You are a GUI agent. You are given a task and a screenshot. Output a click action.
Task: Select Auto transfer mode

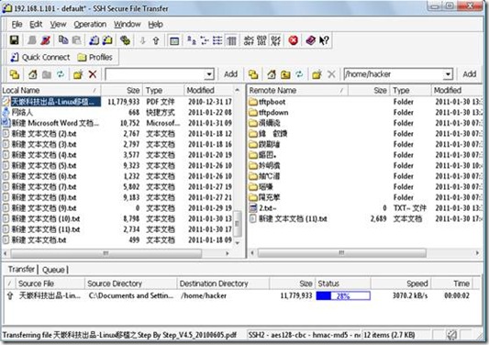tap(275, 40)
